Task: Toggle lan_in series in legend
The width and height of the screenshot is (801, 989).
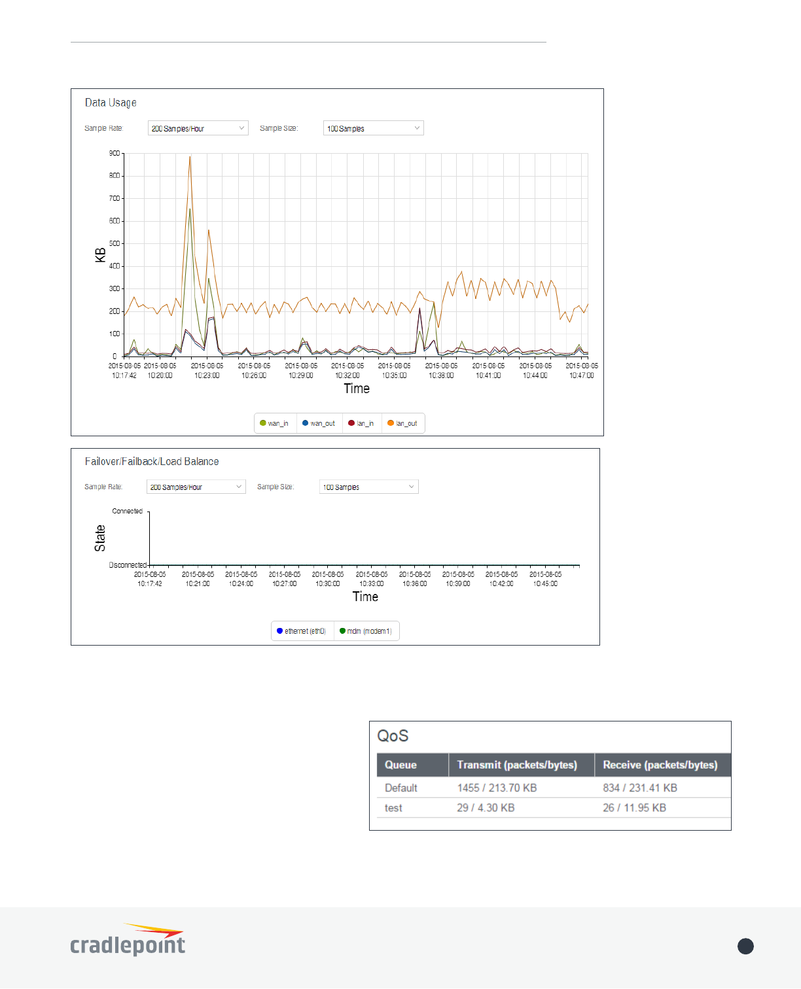Action: (x=361, y=423)
